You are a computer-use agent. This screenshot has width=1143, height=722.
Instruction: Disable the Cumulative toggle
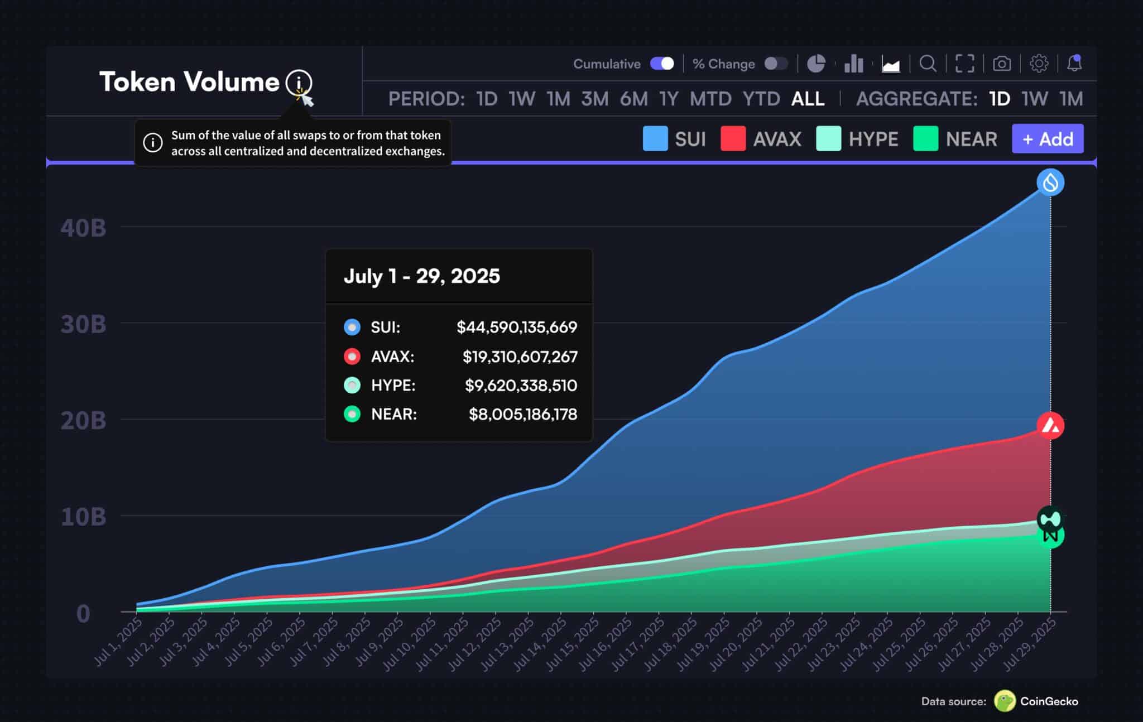coord(662,64)
